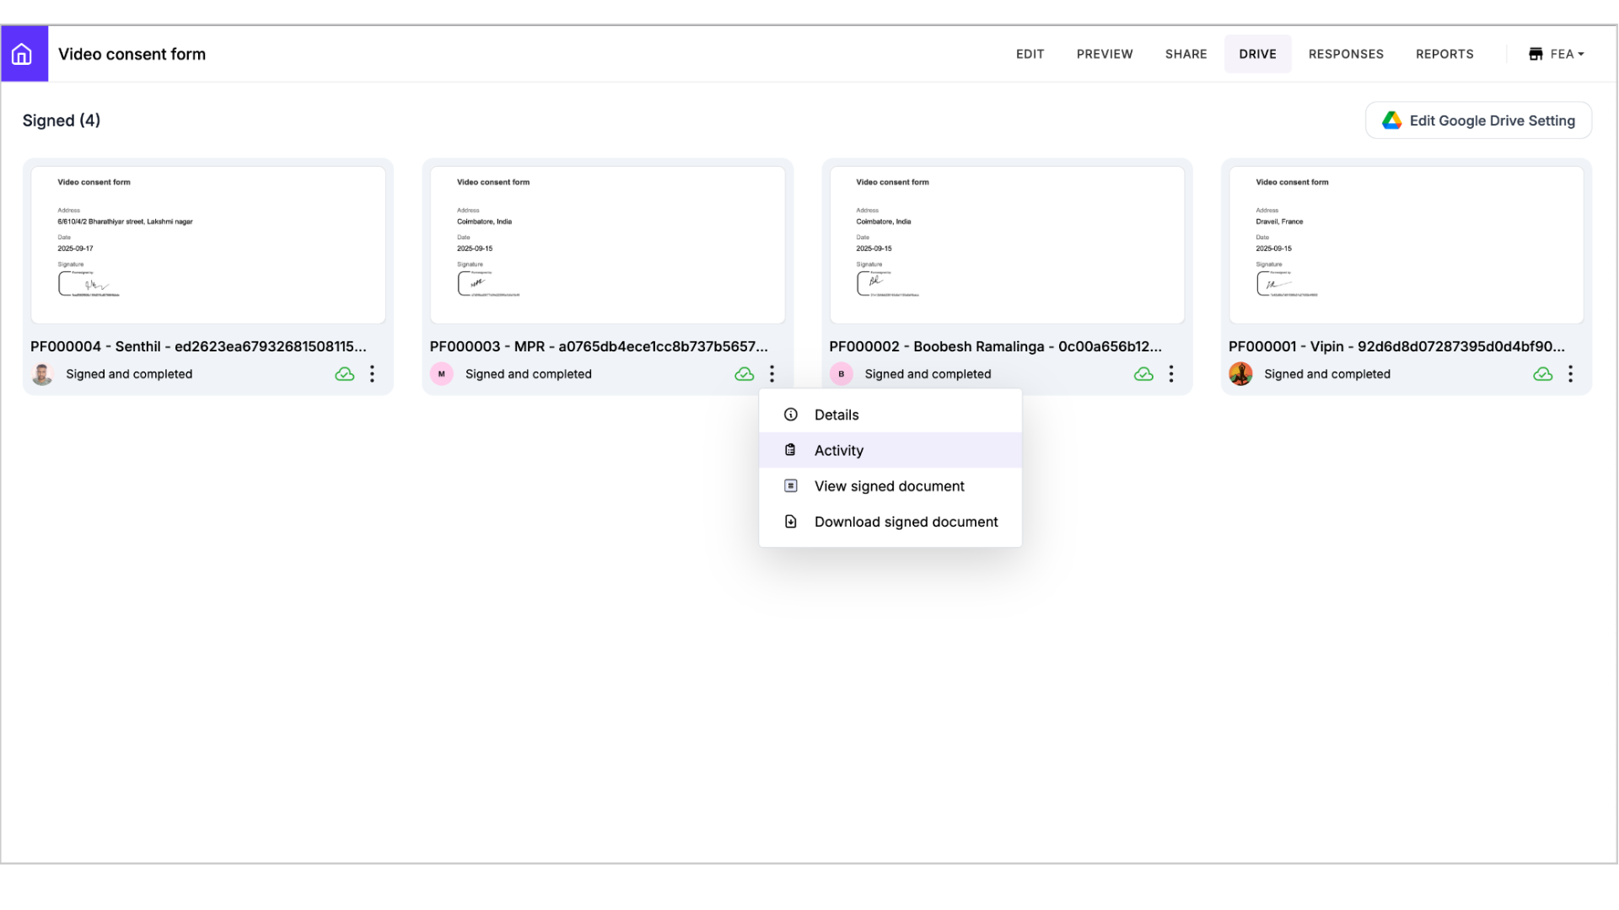Click the PF000001 - Vipin file name
Image resolution: width=1619 pixels, height=910 pixels.
click(x=1396, y=346)
